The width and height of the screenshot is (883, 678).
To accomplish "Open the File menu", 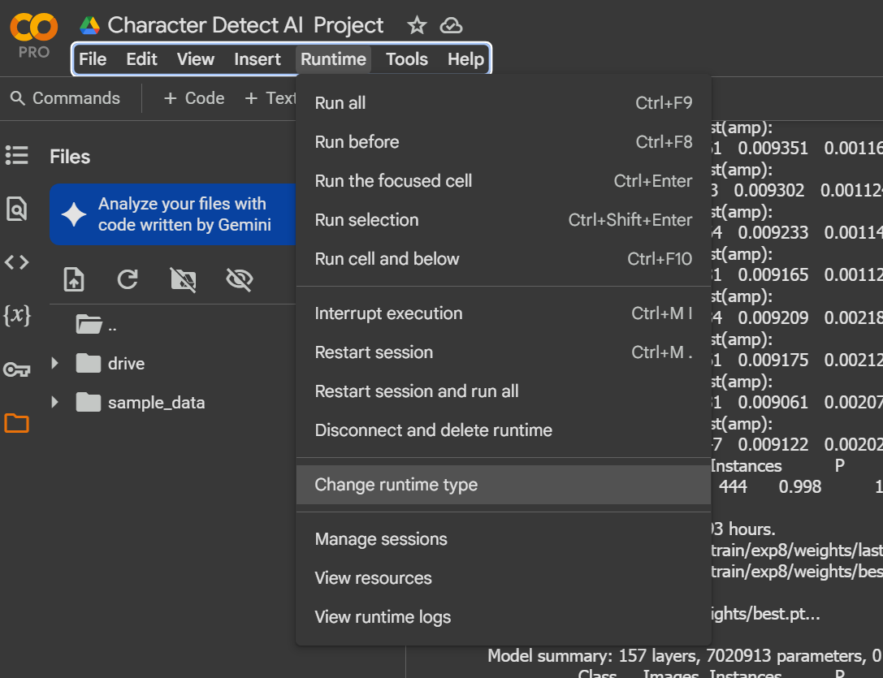I will click(93, 59).
